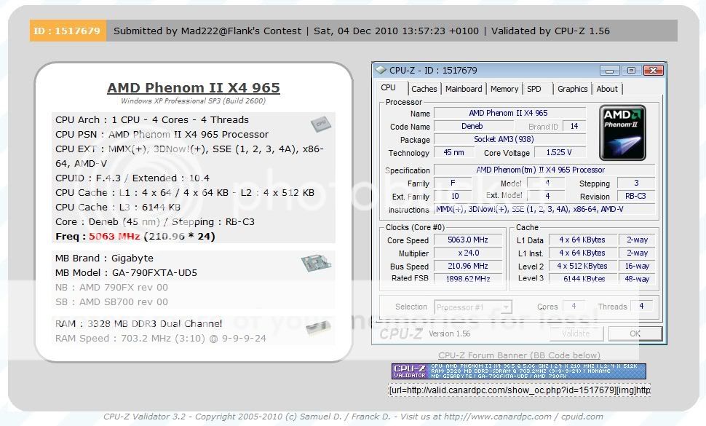Click the CPU-Z Version 1.56 label
This screenshot has height=426, width=706.
(449, 334)
